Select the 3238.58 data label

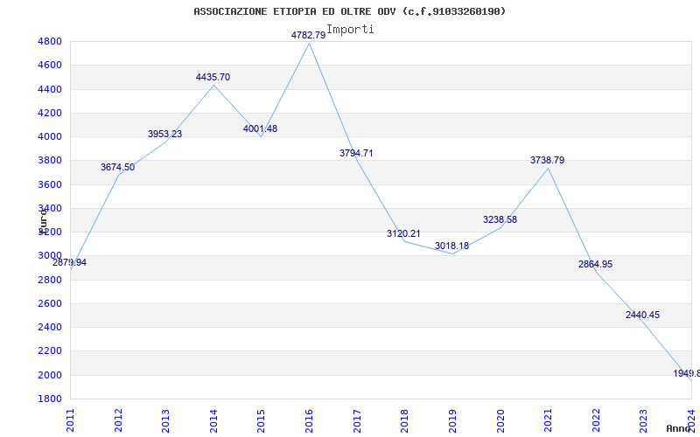500,219
